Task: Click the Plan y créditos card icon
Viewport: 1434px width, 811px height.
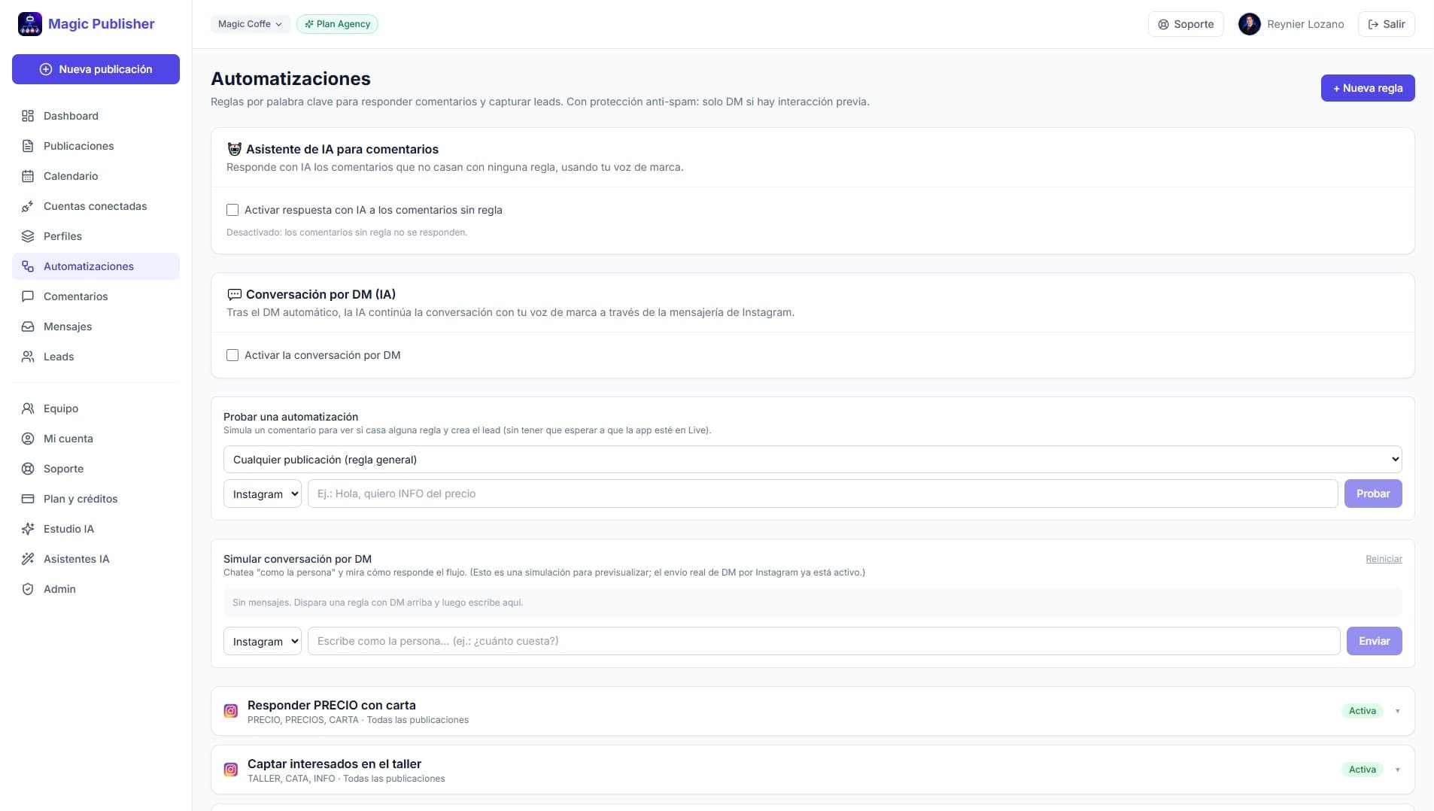Action: coord(28,499)
